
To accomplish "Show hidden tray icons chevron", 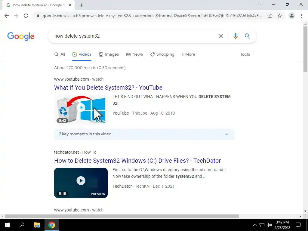I will coord(254,225).
